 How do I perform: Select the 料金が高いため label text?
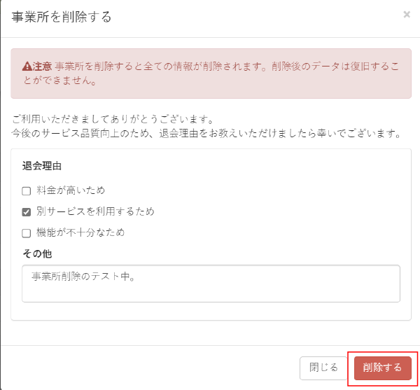tap(71, 190)
